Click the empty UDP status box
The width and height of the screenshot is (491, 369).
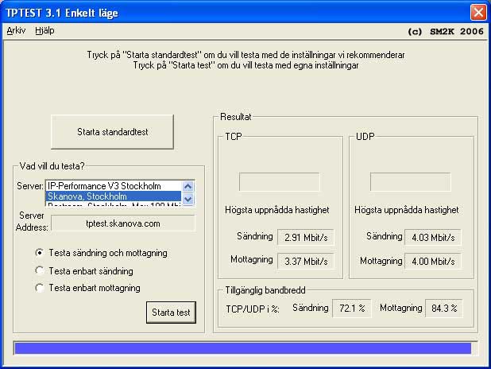pyautogui.click(x=410, y=181)
